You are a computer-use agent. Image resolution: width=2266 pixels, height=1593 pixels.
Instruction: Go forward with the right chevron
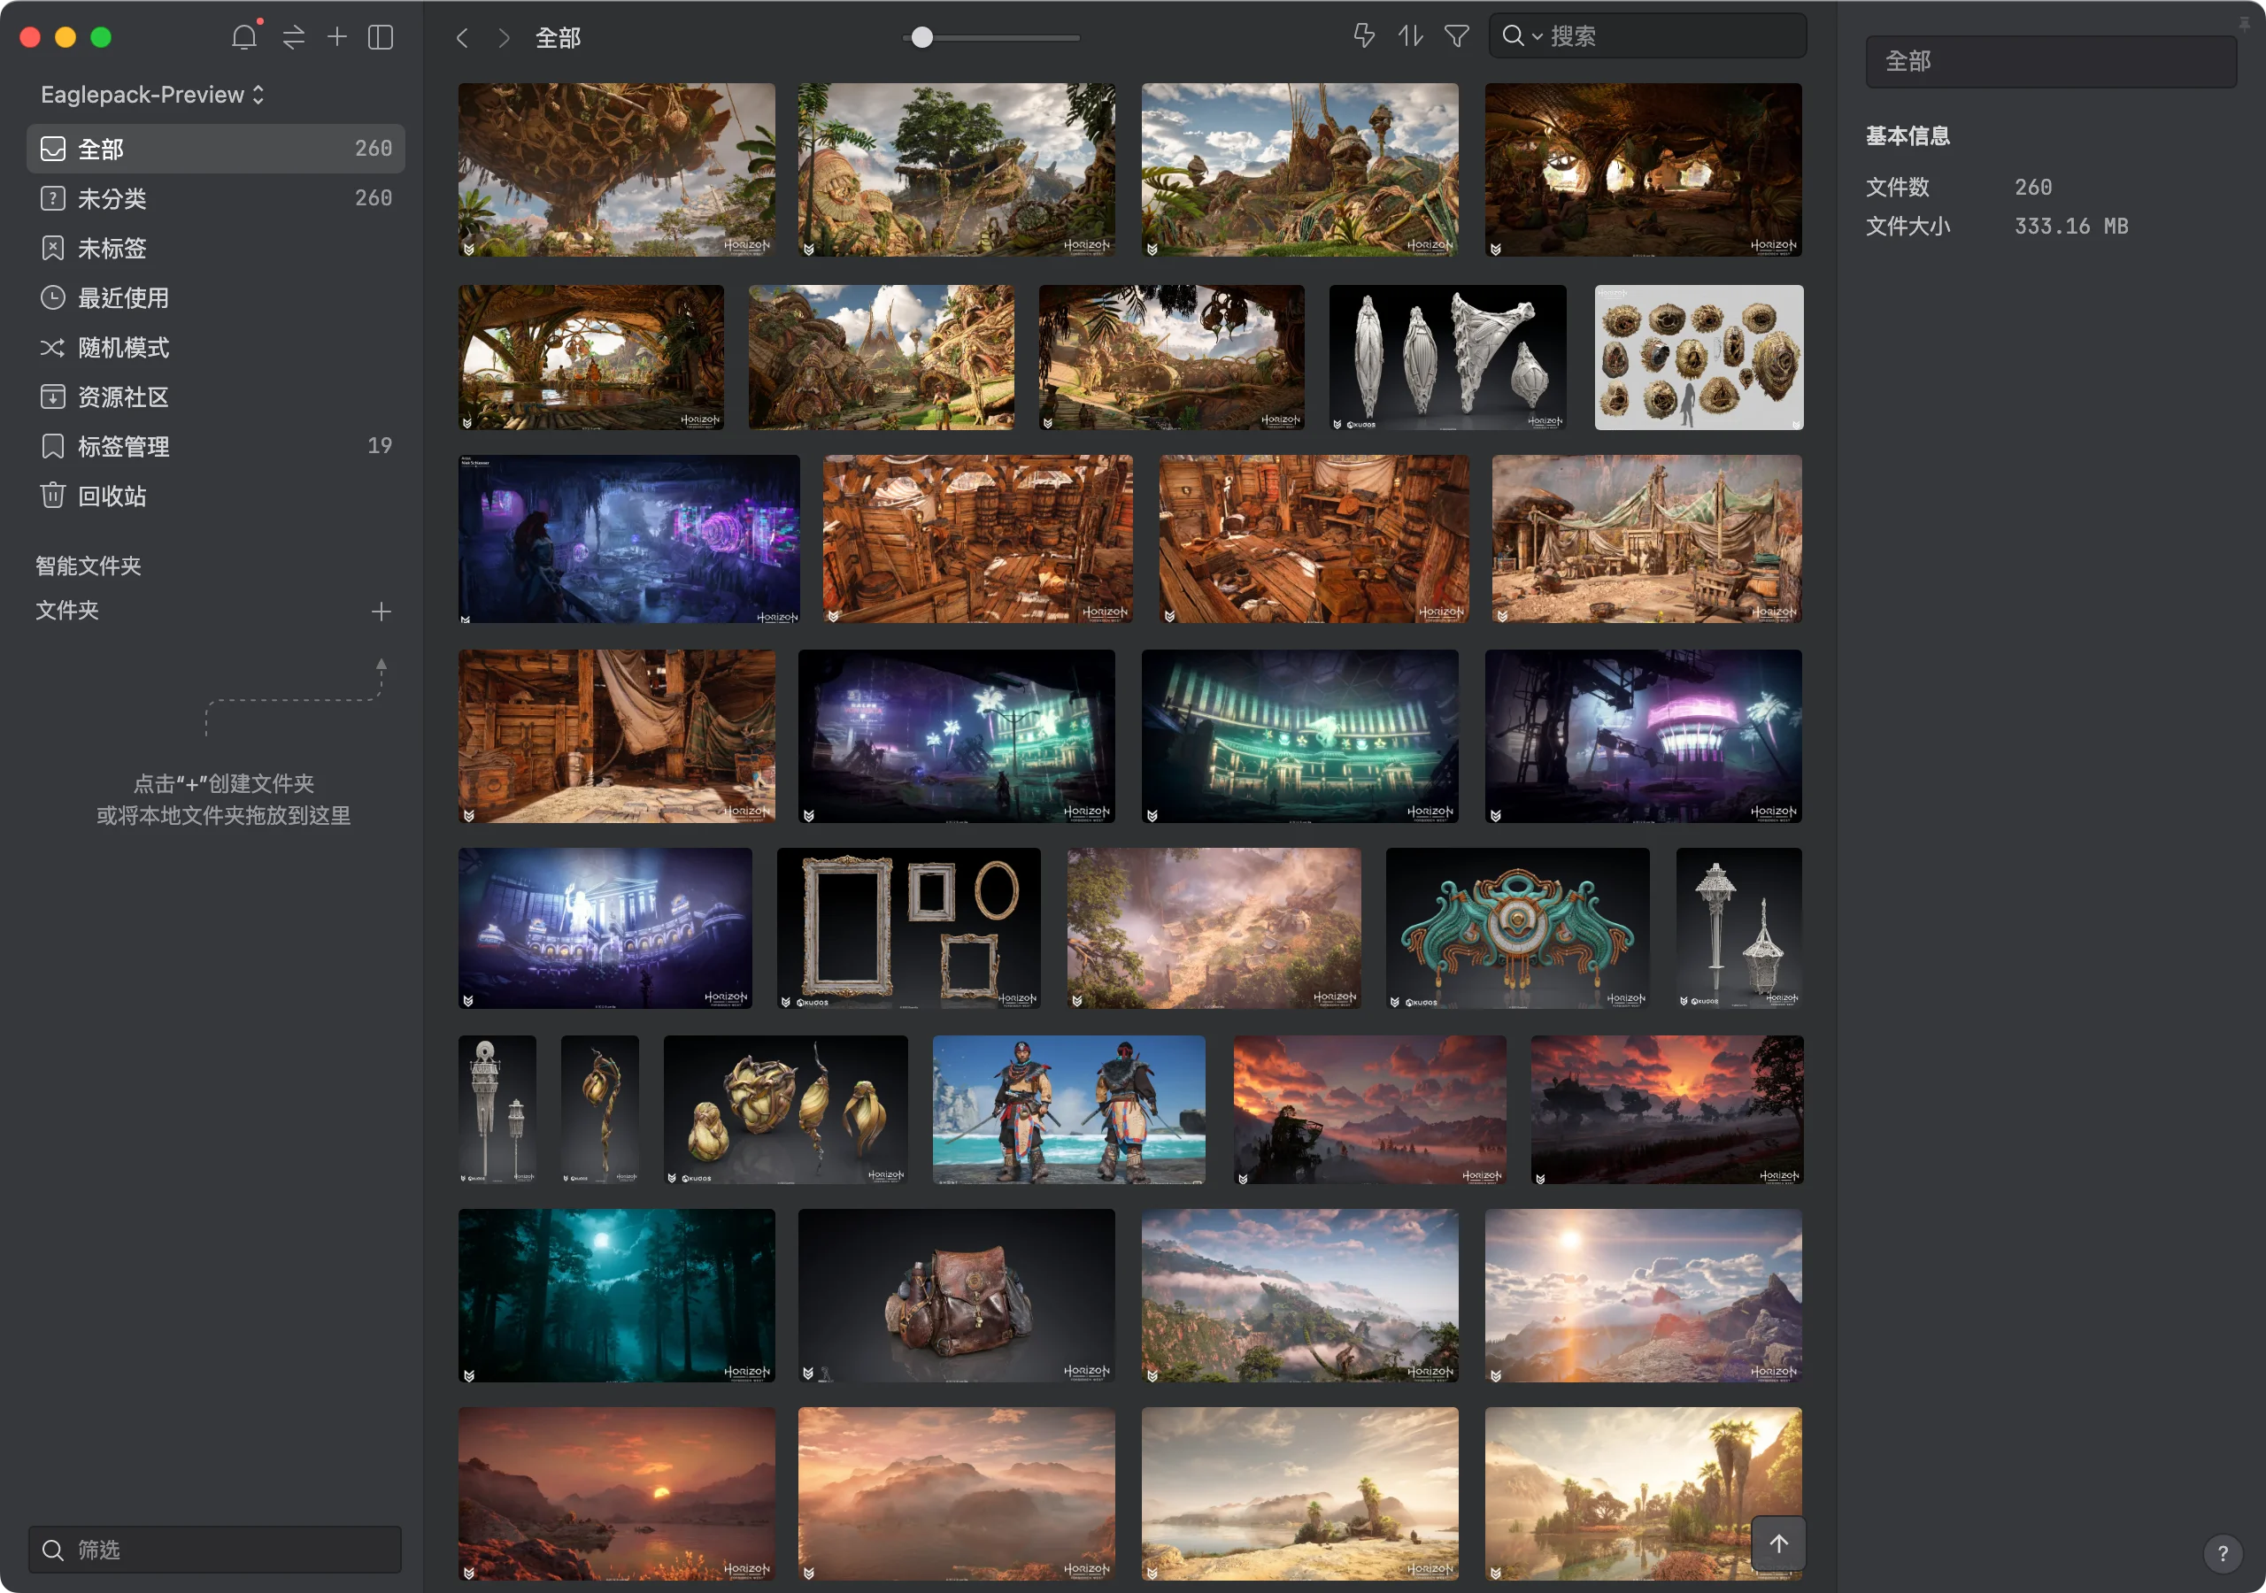point(505,37)
